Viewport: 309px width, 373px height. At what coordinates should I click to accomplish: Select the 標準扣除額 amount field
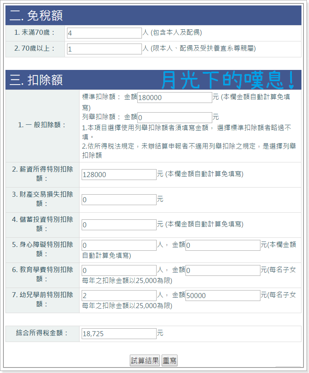pos(175,98)
